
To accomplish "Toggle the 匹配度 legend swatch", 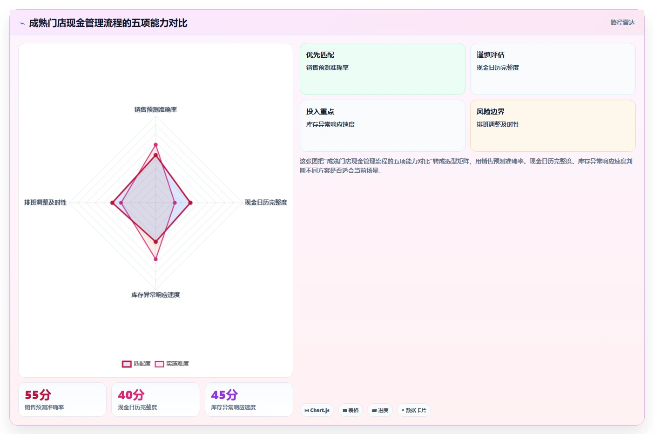I will pos(127,364).
